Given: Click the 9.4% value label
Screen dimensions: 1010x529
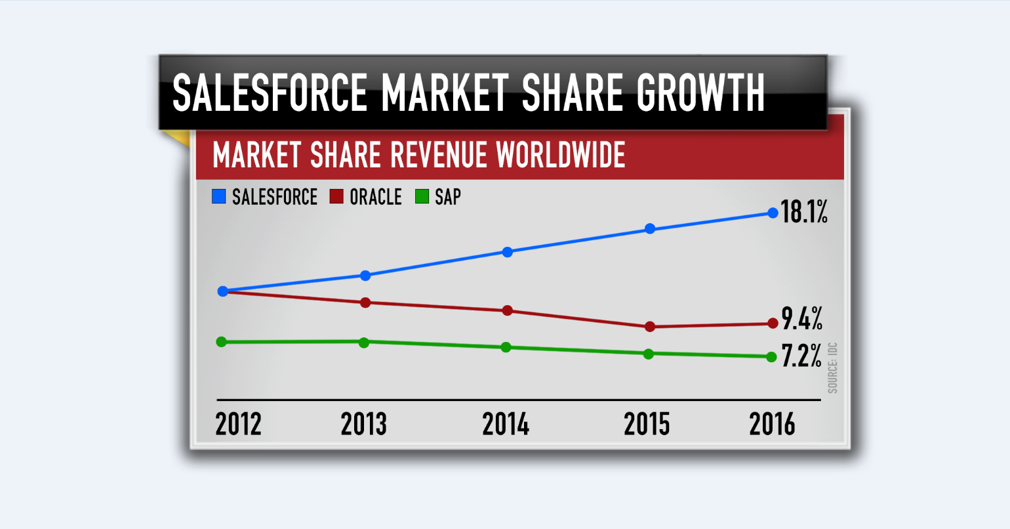Looking at the screenshot, I should [x=802, y=319].
